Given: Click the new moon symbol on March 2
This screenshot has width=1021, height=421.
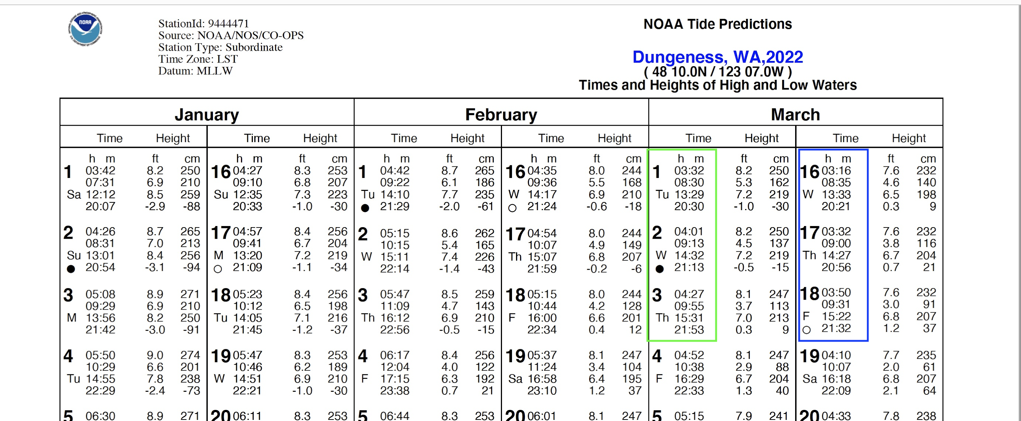Looking at the screenshot, I should [659, 269].
